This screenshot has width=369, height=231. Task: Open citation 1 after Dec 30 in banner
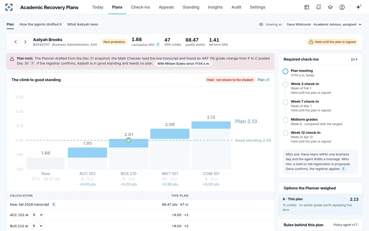point(32,63)
